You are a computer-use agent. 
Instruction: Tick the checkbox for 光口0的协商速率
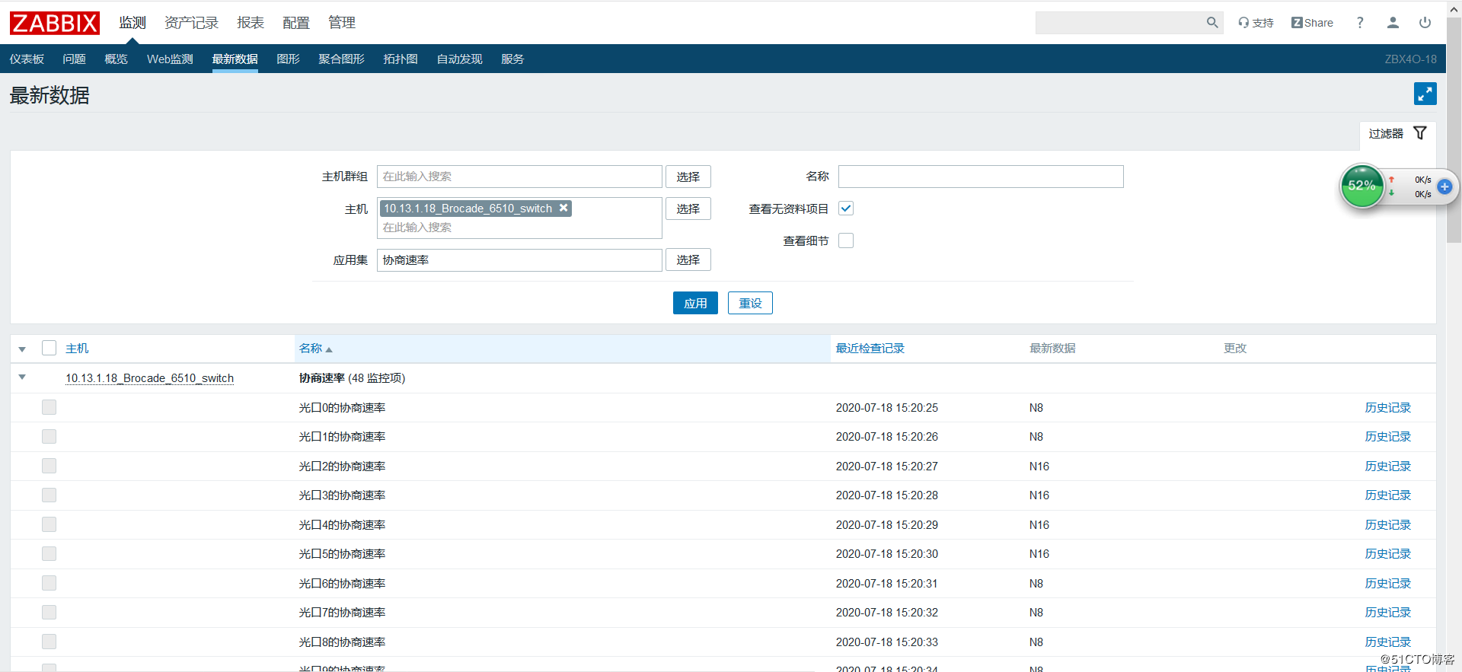(x=49, y=407)
